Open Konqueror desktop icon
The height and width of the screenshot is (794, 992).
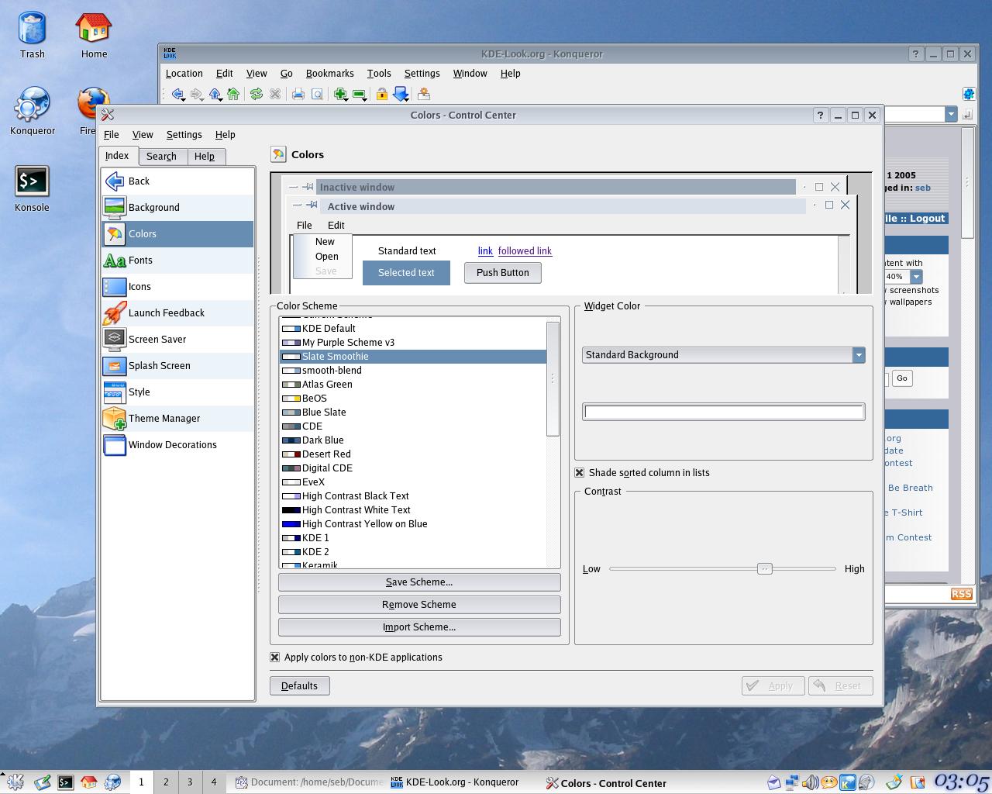(32, 111)
